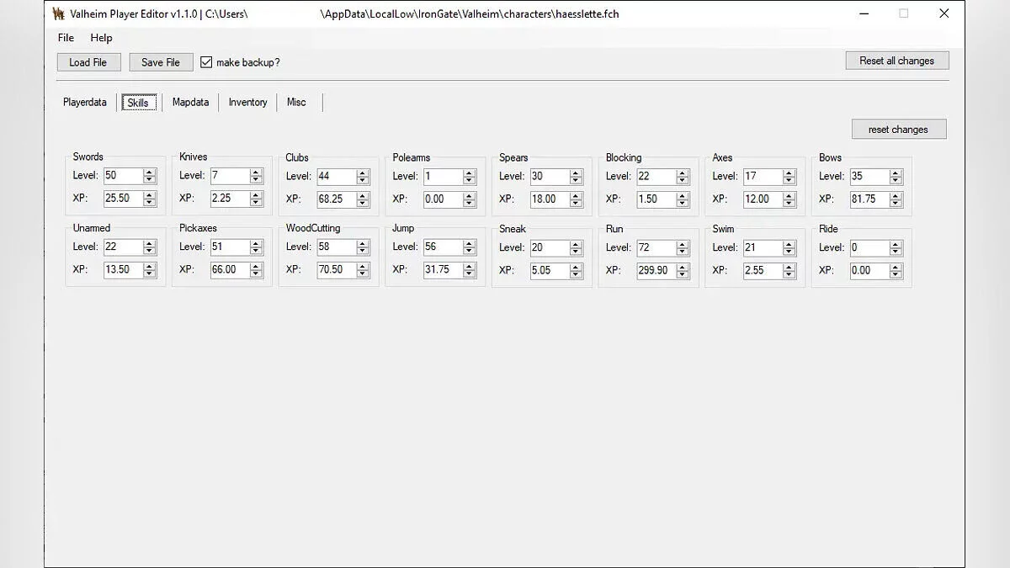Screen dimensions: 1010x568
Task: Click the Swim Level input field
Action: [x=763, y=248]
